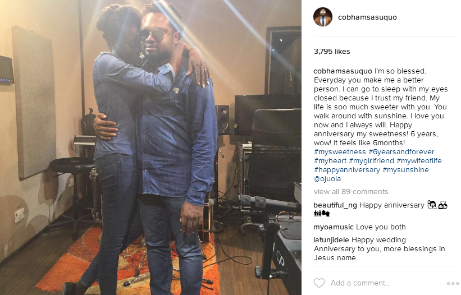Open the #mywifeoflife hashtag

[x=419, y=161]
